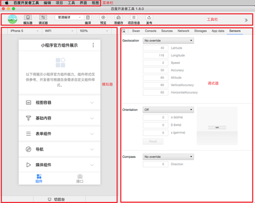Open project info (项目信息) icon

pyautogui.click(x=134, y=17)
